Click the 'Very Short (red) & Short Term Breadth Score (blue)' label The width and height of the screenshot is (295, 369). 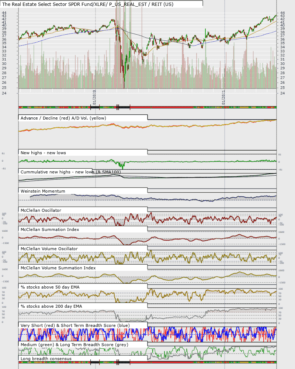(x=75, y=325)
